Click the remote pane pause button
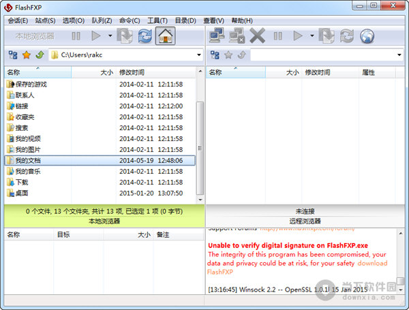Viewport: 409px width, 310px height. tap(278, 36)
